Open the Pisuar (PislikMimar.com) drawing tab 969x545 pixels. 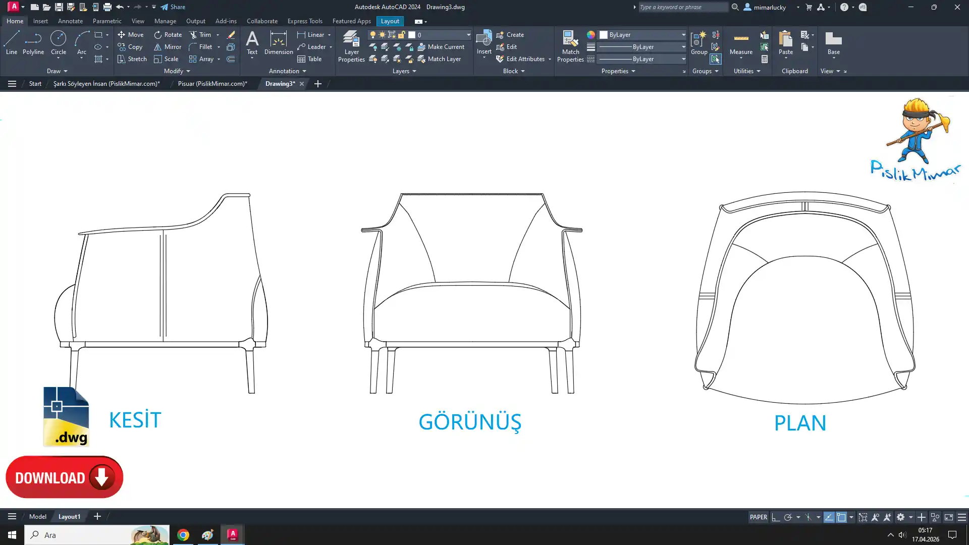pyautogui.click(x=212, y=84)
